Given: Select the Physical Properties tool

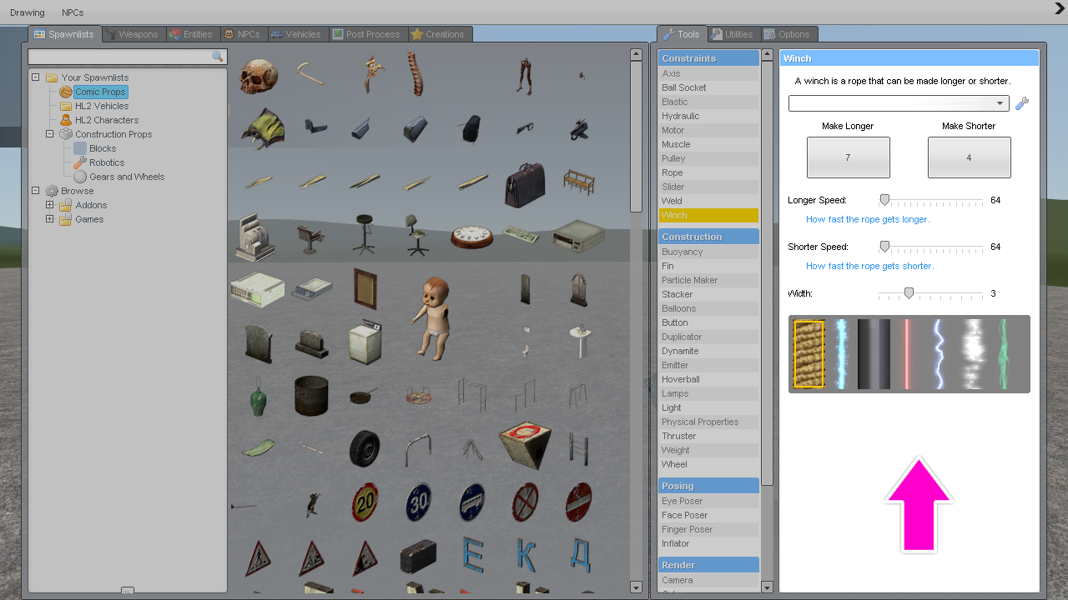Looking at the screenshot, I should (708, 422).
